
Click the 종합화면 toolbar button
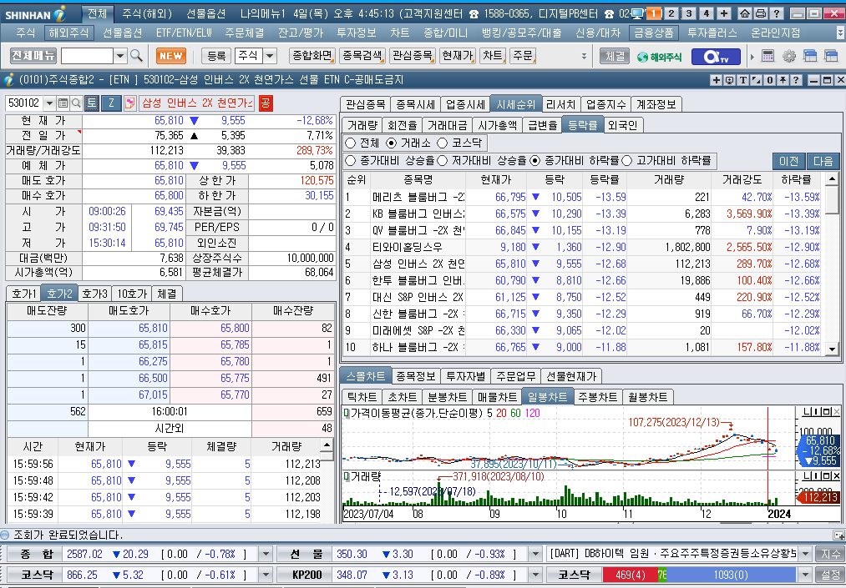coord(312,56)
